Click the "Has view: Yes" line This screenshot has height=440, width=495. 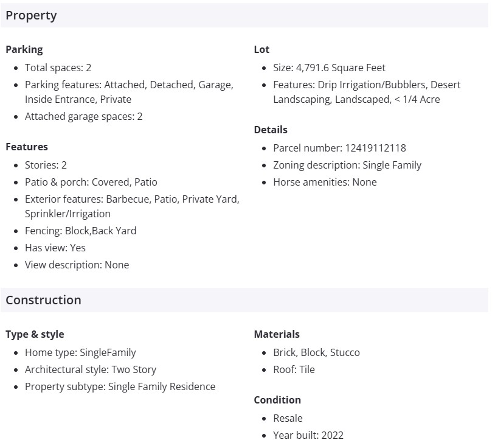point(55,248)
